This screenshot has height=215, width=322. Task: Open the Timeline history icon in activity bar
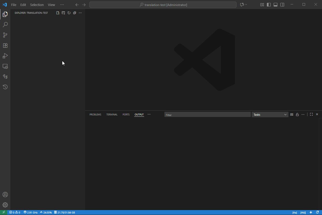tap(5, 87)
